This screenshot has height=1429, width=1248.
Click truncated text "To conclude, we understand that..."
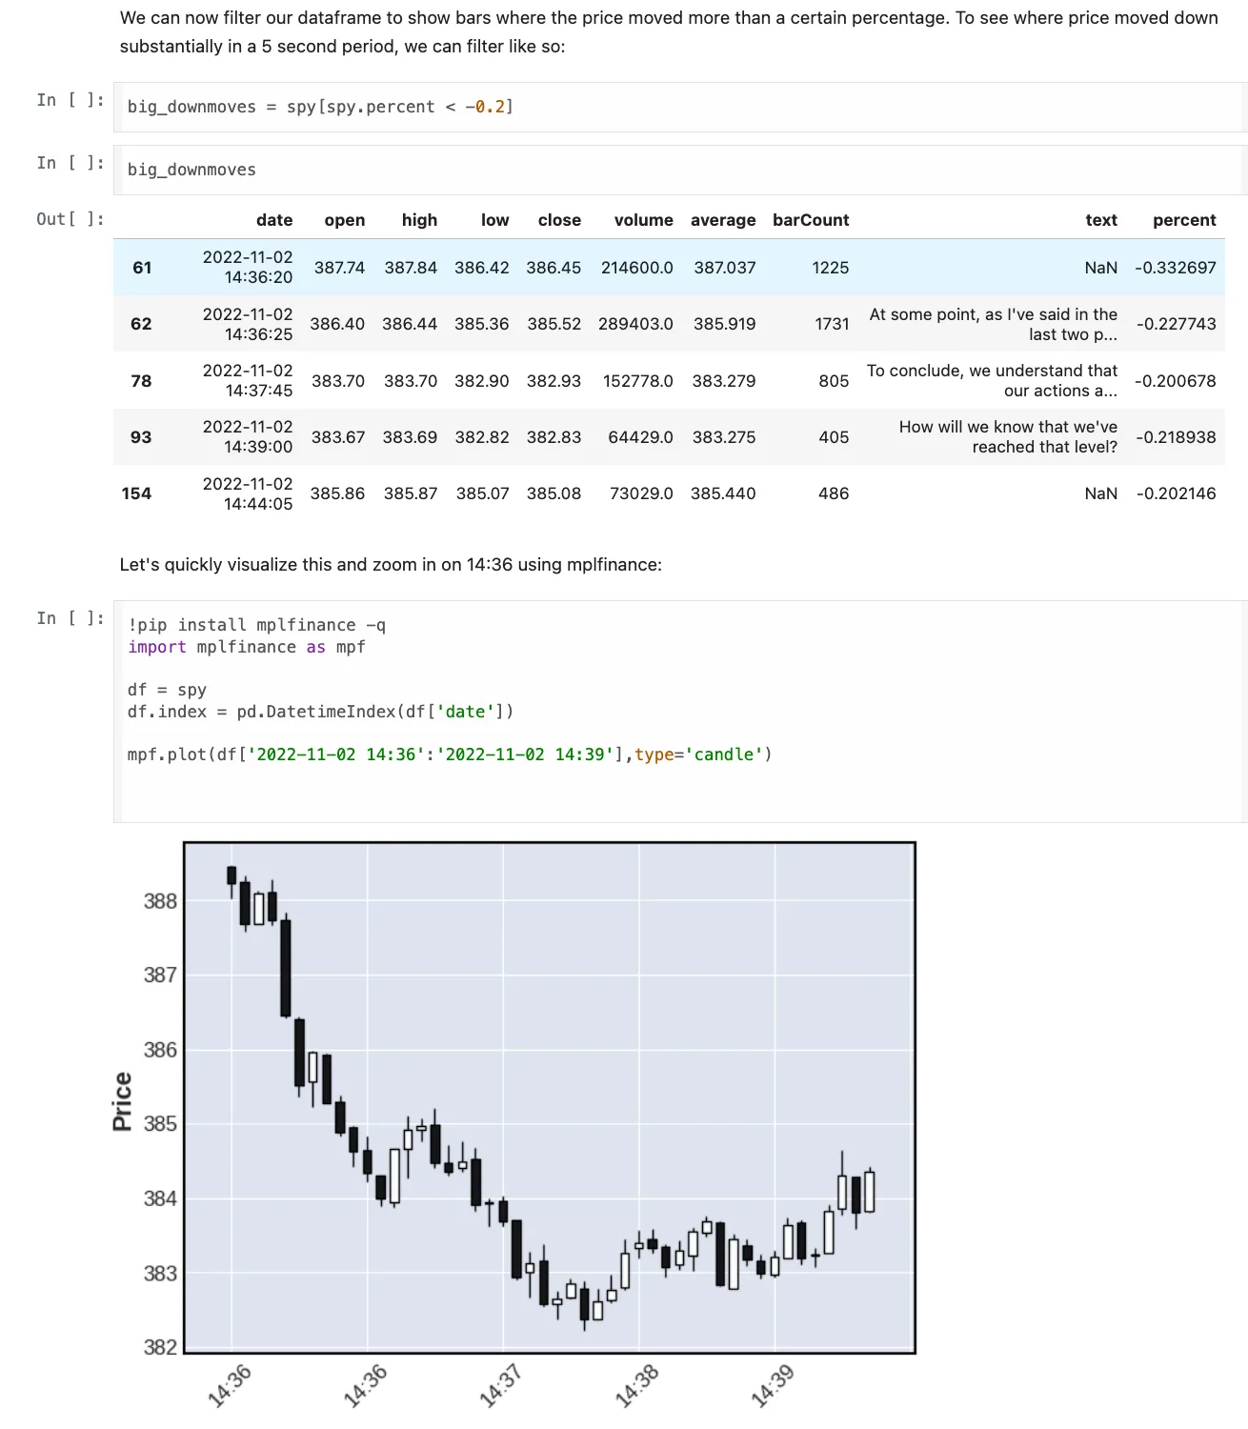pos(993,380)
